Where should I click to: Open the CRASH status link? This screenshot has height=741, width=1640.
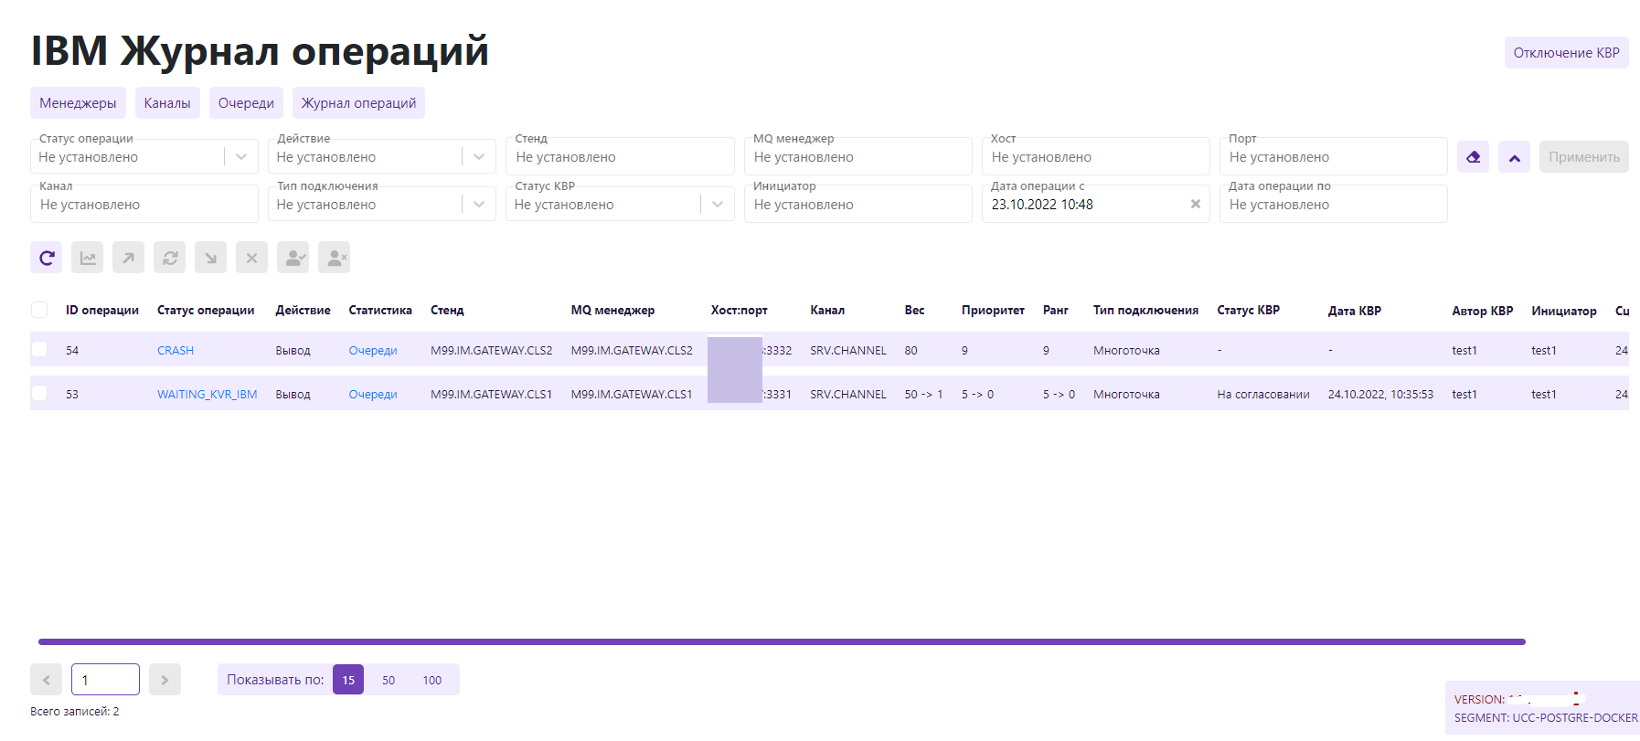click(176, 351)
